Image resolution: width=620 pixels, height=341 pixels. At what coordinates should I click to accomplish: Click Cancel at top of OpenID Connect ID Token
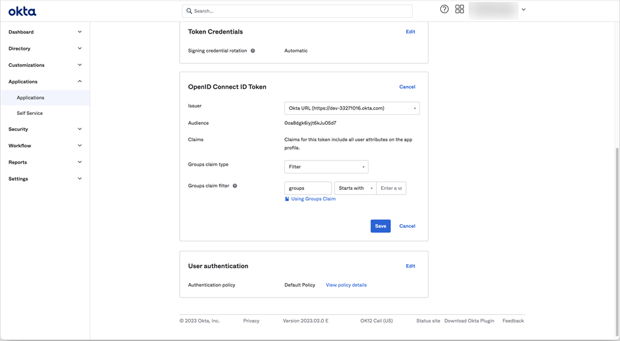click(407, 87)
